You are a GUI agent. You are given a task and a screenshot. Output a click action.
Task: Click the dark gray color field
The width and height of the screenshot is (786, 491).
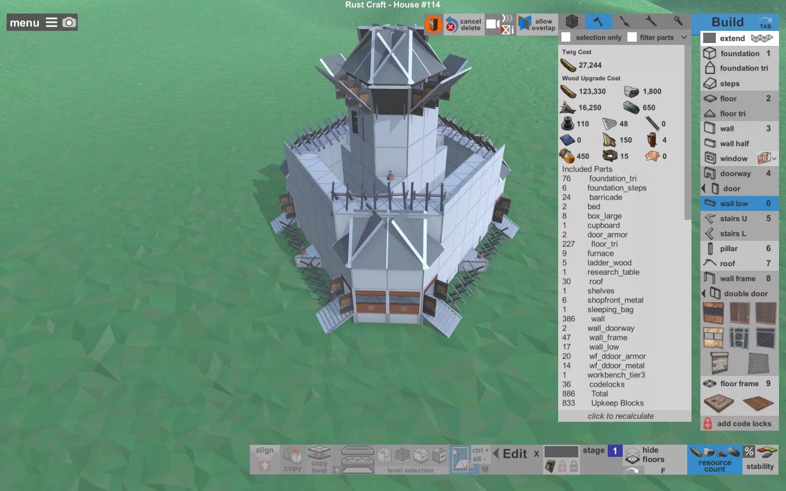click(561, 451)
